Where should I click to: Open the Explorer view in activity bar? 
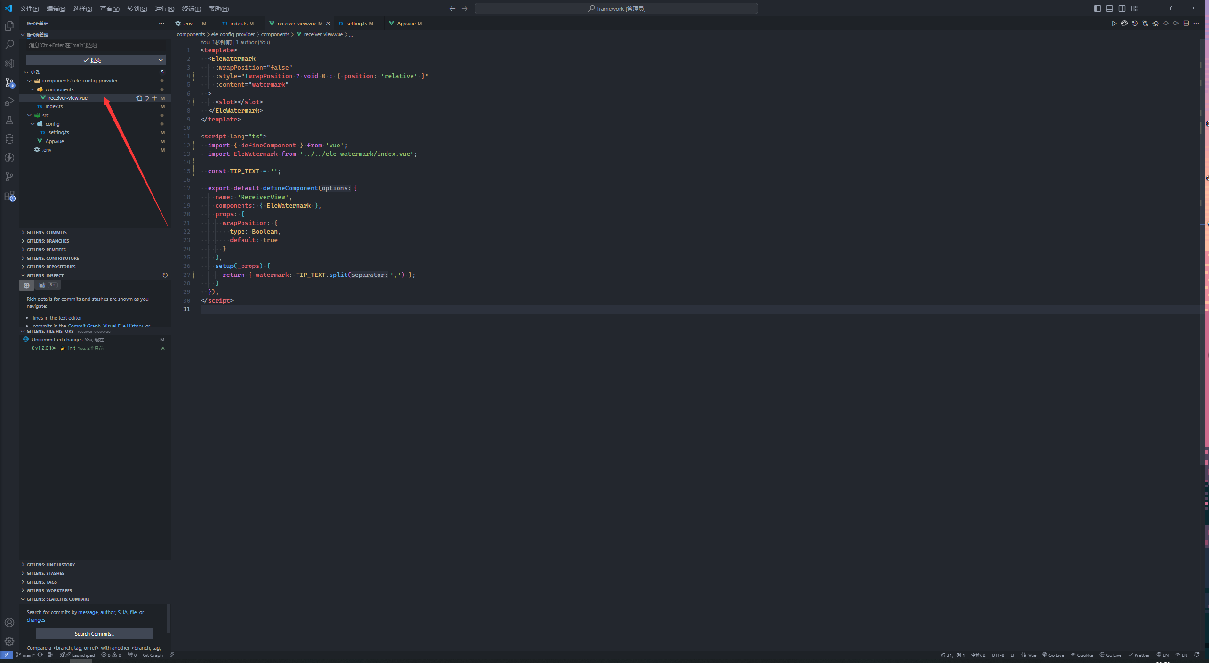coord(9,26)
